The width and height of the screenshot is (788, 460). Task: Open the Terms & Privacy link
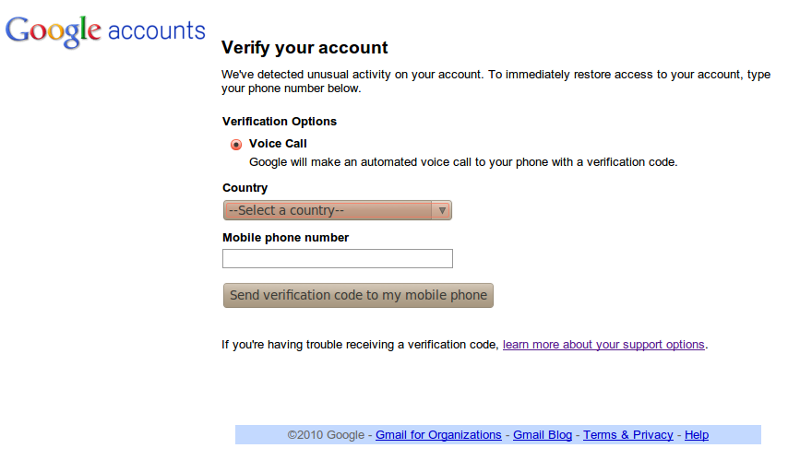click(627, 435)
